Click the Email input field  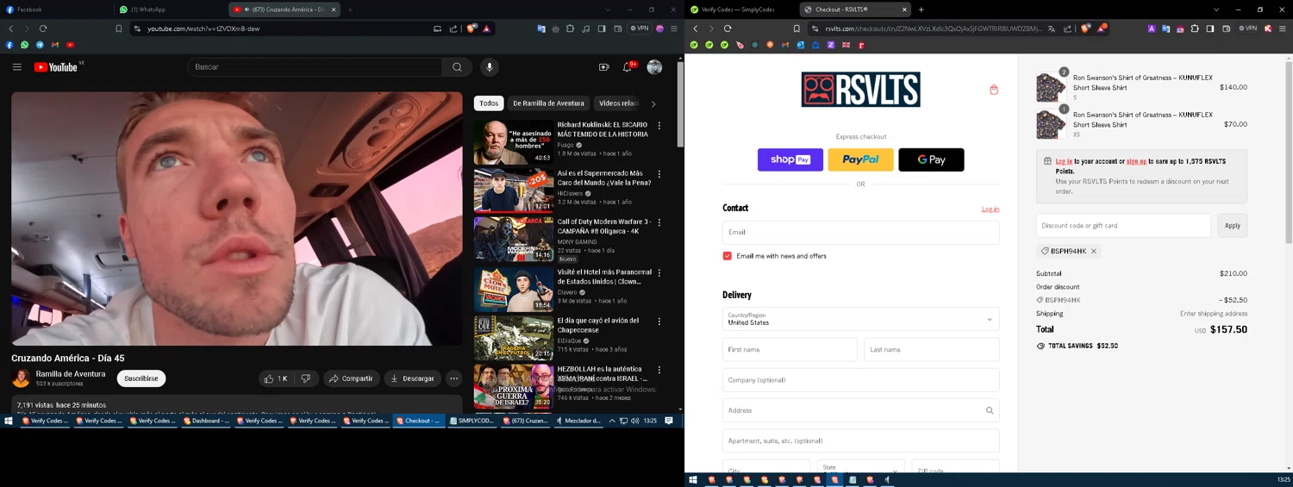861,232
